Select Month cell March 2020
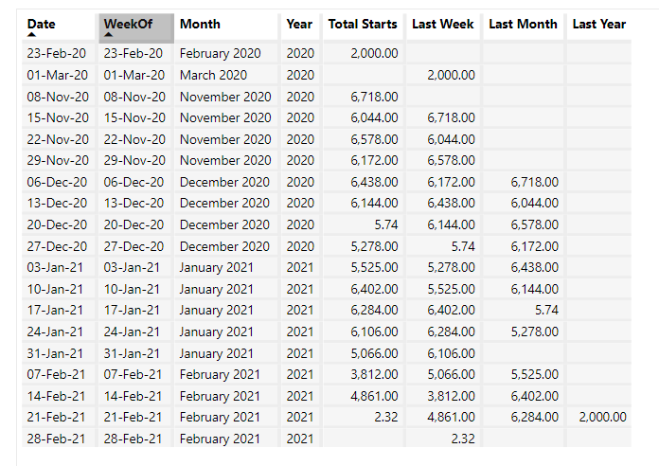Screen dimensions: 659x466 point(213,75)
